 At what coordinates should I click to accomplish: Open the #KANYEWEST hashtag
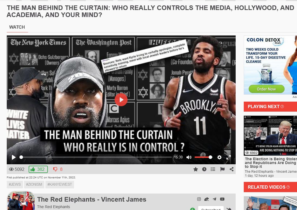(60, 184)
